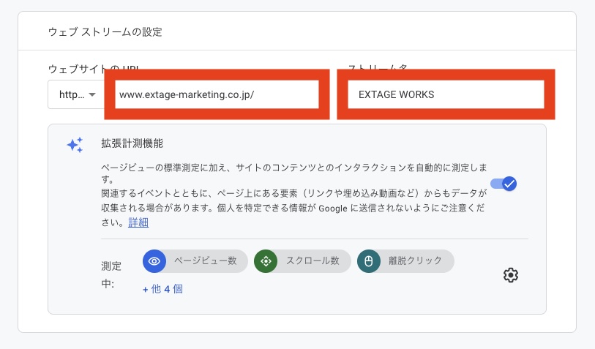Image resolution: width=595 pixels, height=349 pixels.
Task: Click the EXTAGE WORKS stream name field
Action: pos(446,94)
